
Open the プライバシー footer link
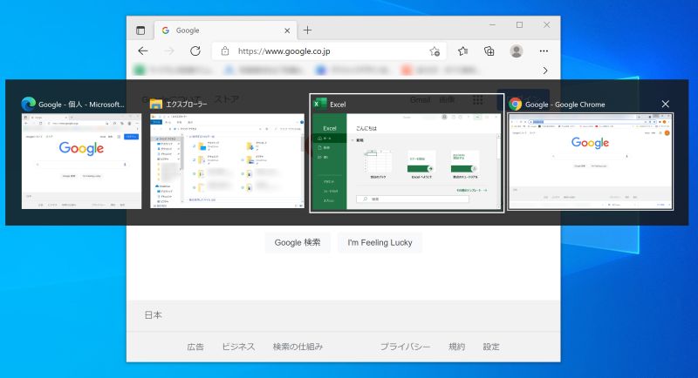tap(405, 347)
